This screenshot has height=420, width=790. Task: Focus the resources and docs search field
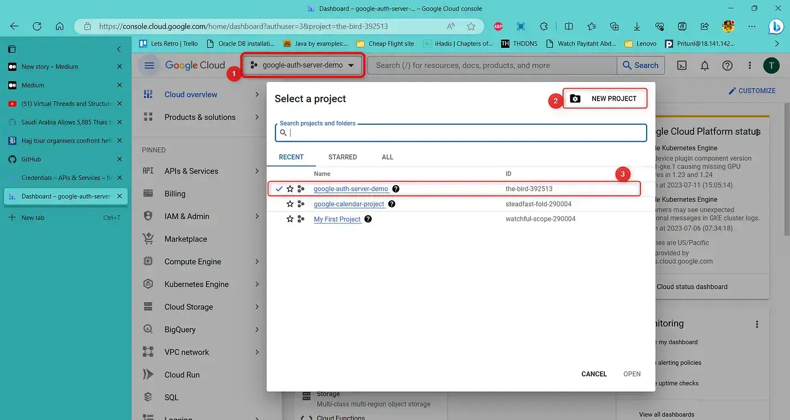coord(492,65)
